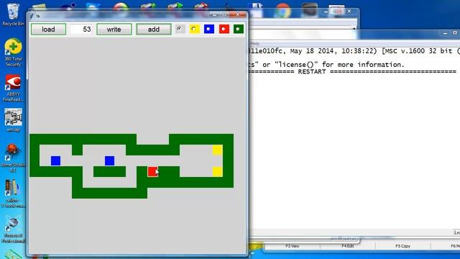
Task: Select the red radio button
Action: (224, 29)
